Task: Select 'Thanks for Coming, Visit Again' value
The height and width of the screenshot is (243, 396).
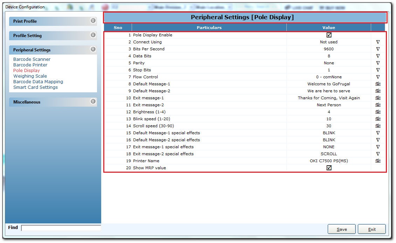Action: tap(328, 98)
